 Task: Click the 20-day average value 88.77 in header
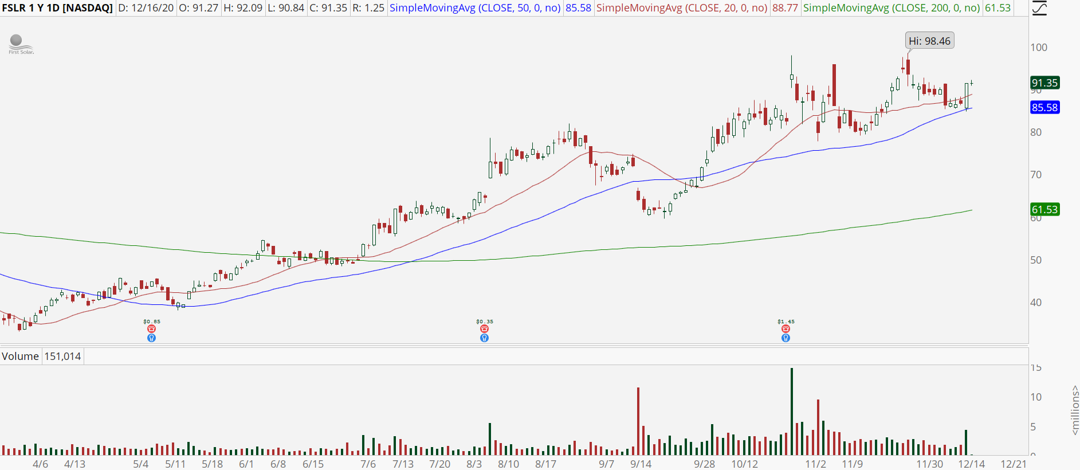785,8
